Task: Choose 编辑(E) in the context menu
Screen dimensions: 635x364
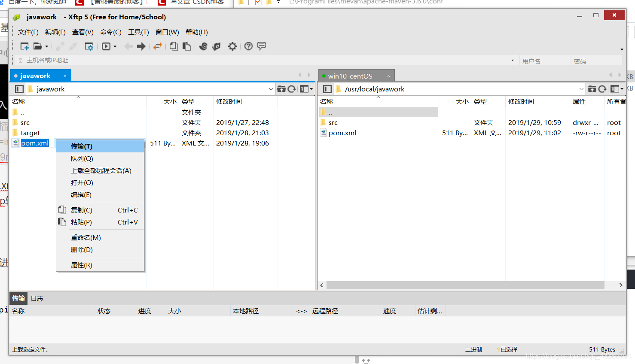Action: [x=100, y=194]
